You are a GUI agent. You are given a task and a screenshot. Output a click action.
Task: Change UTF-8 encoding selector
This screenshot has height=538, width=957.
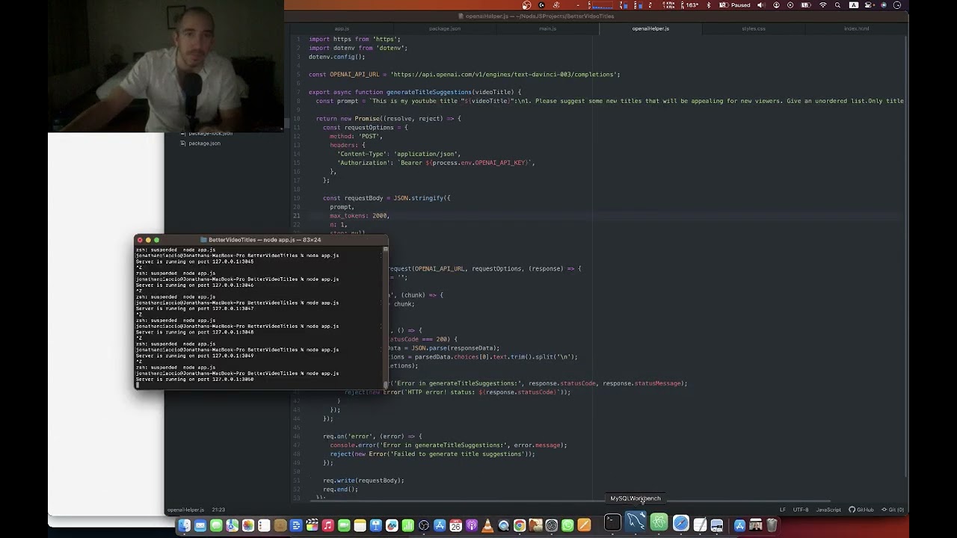point(800,510)
